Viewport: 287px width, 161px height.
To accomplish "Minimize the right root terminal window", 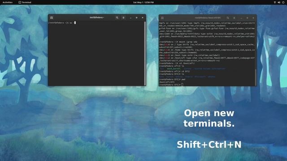I will (241, 18).
